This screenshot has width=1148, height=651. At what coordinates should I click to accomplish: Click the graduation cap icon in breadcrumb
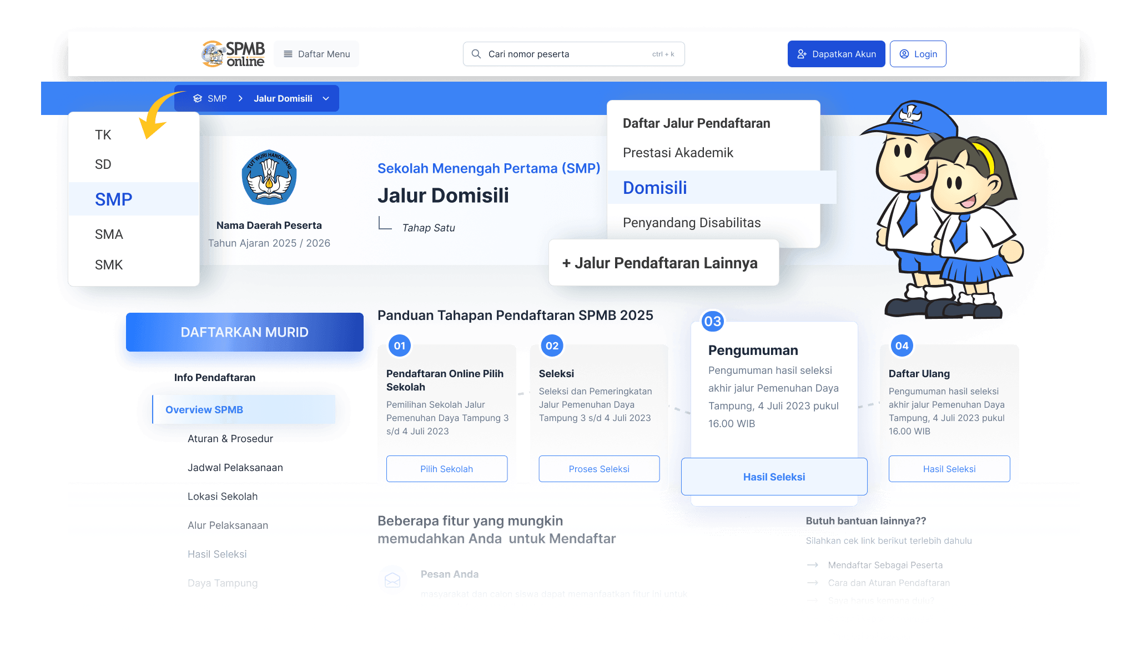coord(198,98)
